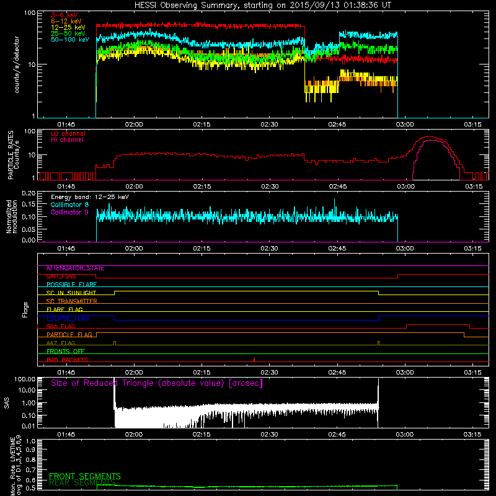Click the REAR SEGMENTS legend label
The image size is (496, 496).
[x=82, y=483]
